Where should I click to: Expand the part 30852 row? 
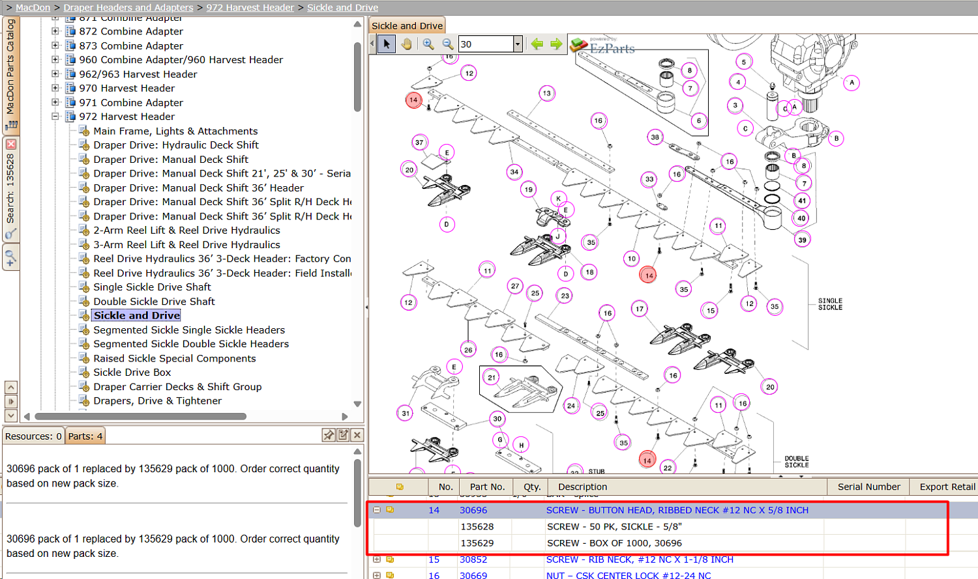(377, 559)
